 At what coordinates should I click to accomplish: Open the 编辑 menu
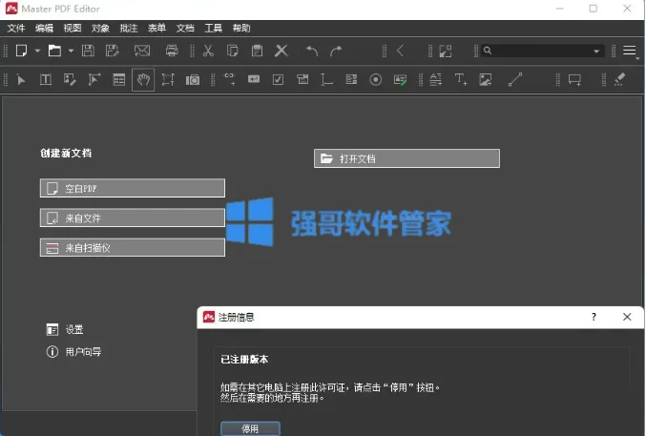pos(44,28)
